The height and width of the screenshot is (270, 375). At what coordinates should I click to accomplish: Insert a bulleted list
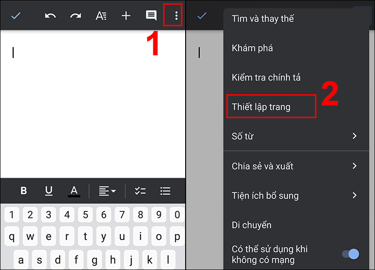tap(165, 191)
